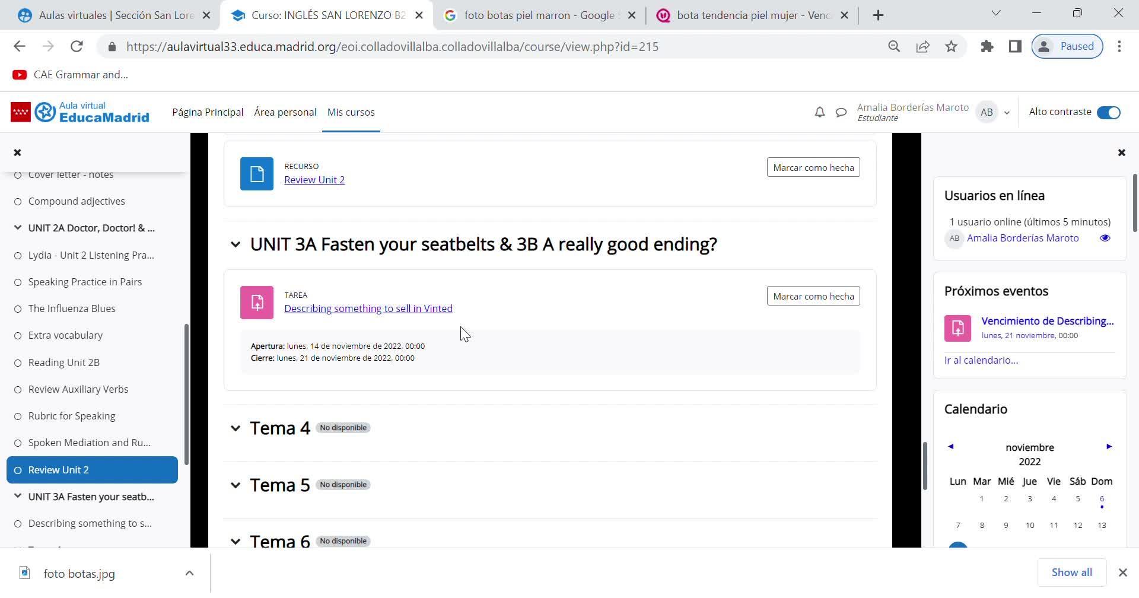Click the course index sidebar scrollbar

click(x=186, y=395)
